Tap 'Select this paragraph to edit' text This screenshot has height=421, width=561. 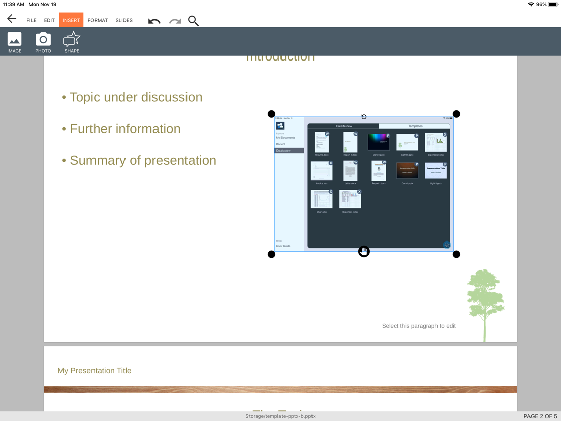pos(419,326)
